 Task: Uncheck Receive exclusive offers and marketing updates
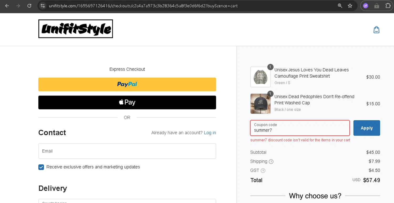pyautogui.click(x=41, y=167)
